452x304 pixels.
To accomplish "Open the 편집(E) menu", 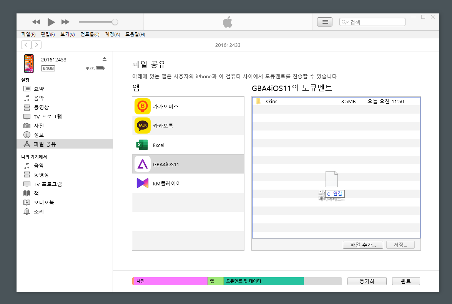I will pyautogui.click(x=48, y=34).
